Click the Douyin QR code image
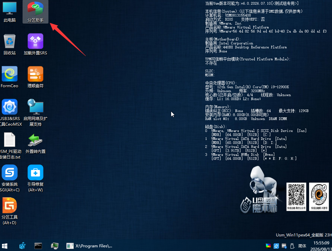 319,197
